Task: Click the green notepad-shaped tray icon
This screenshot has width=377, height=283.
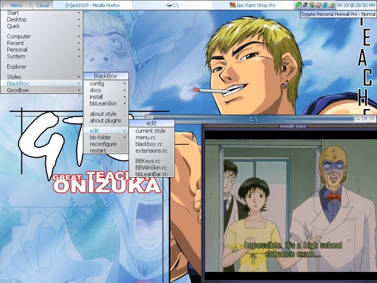Action: pyautogui.click(x=298, y=5)
